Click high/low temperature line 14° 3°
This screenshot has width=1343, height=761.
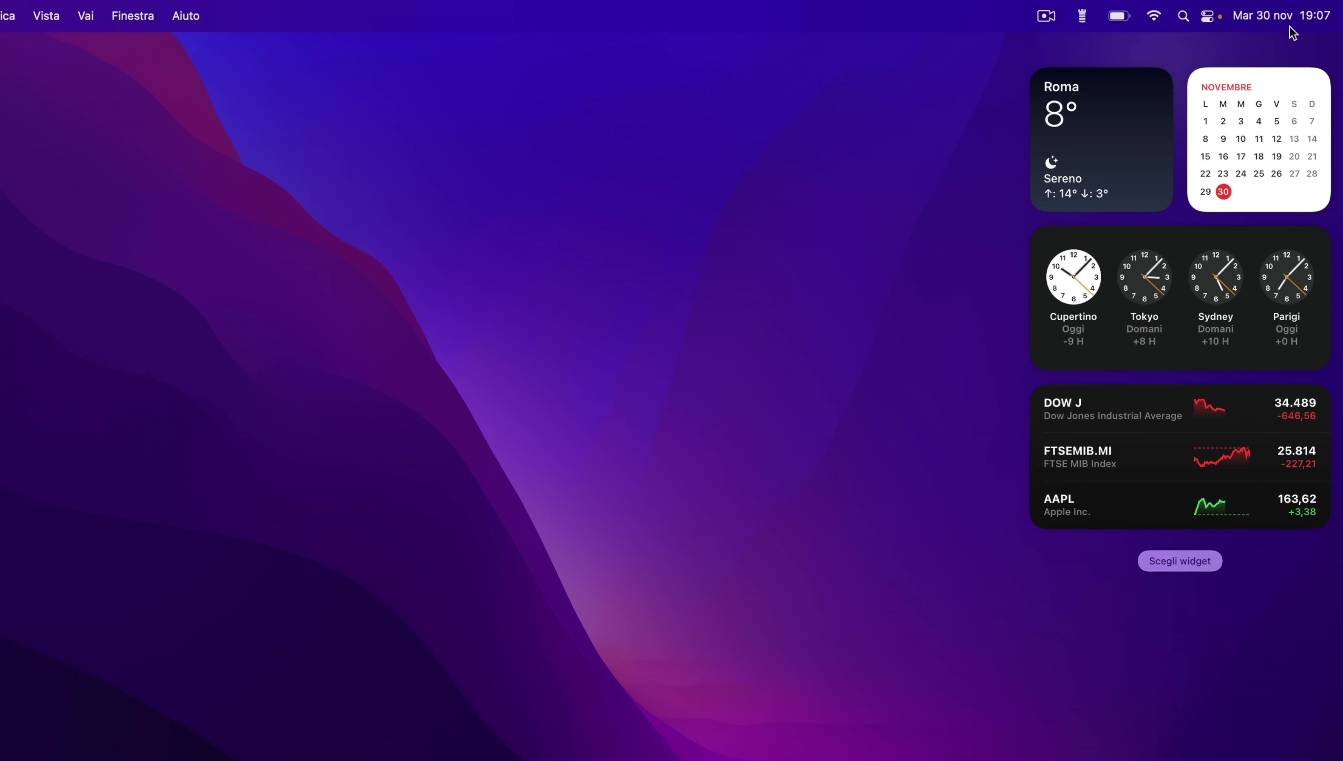pos(1076,193)
